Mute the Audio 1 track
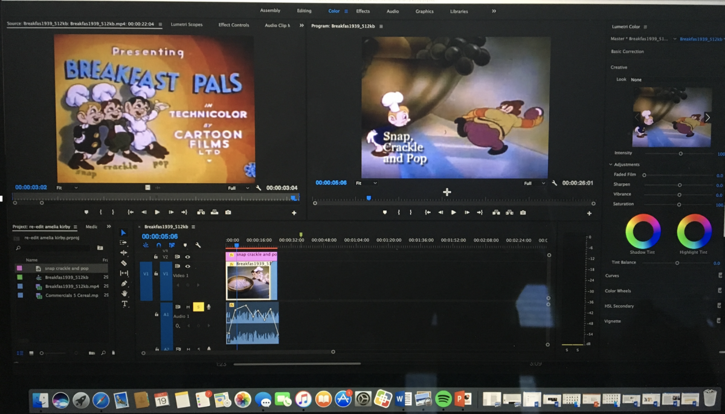Image resolution: width=725 pixels, height=414 pixels. point(188,307)
